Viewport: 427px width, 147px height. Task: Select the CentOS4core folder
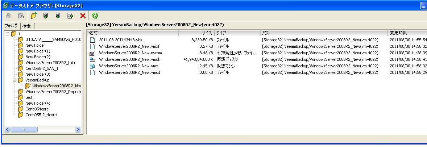37,109
